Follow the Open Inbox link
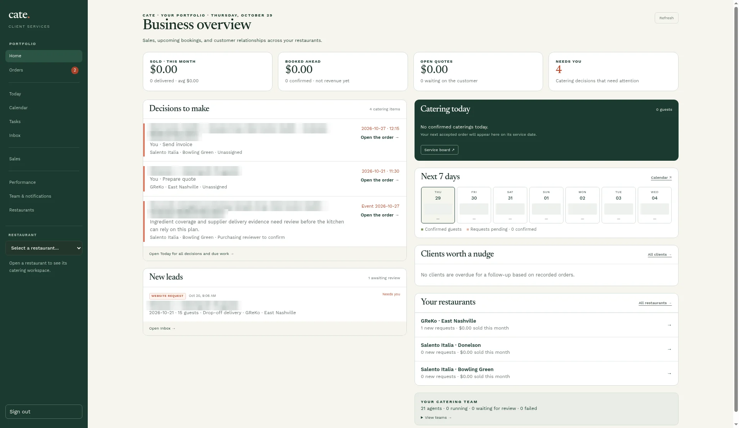739x428 pixels. pos(162,328)
